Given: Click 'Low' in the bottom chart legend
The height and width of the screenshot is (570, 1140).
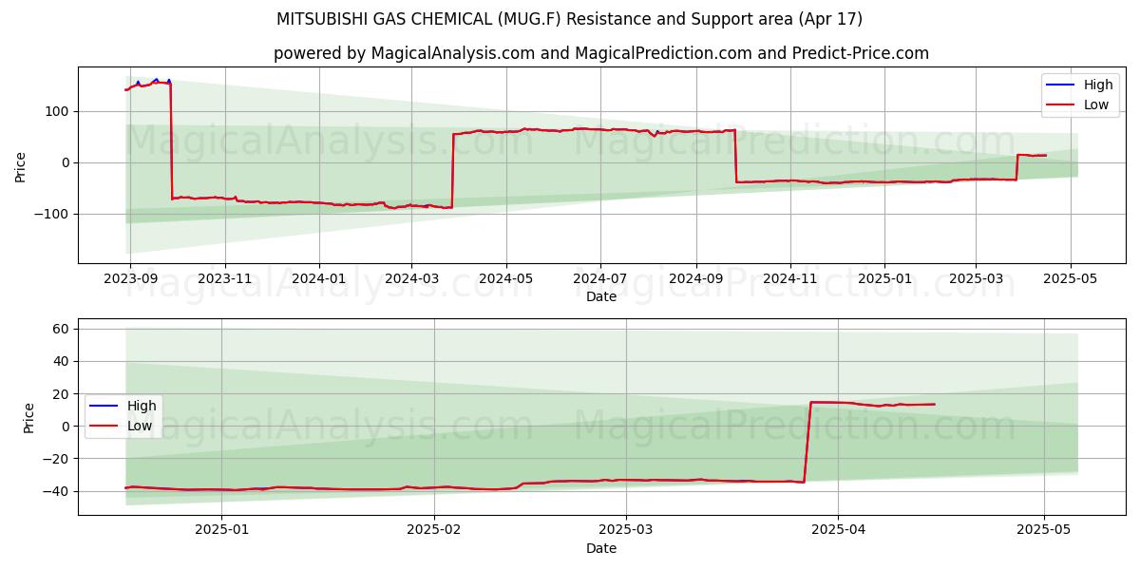Looking at the screenshot, I should pos(140,426).
